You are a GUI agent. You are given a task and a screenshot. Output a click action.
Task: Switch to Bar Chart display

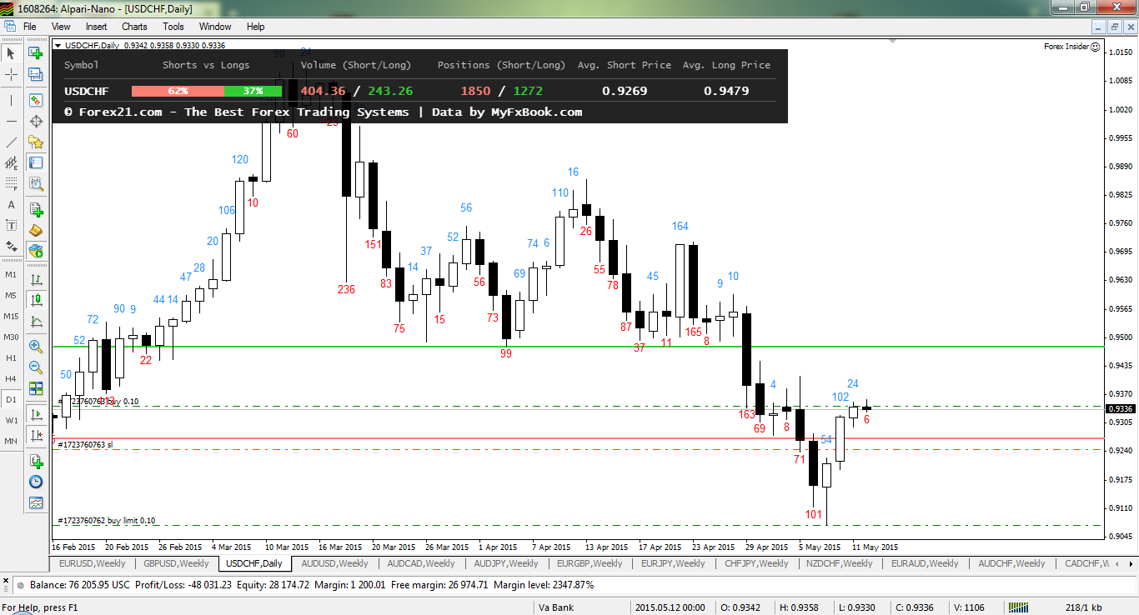click(36, 279)
